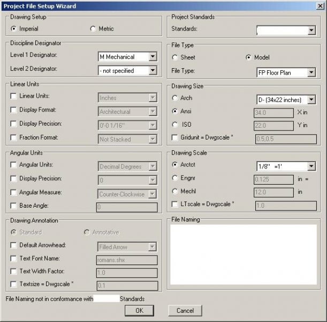Select the Sheet file type radio
327x322 pixels.
(x=175, y=57)
